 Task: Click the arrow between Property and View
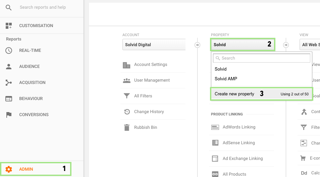(x=286, y=45)
